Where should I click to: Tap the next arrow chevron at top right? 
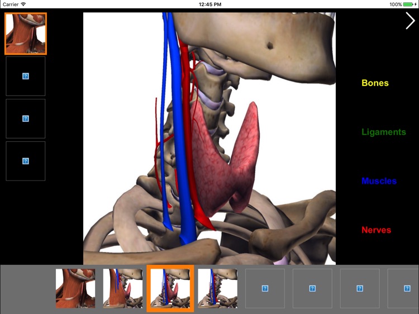click(410, 21)
